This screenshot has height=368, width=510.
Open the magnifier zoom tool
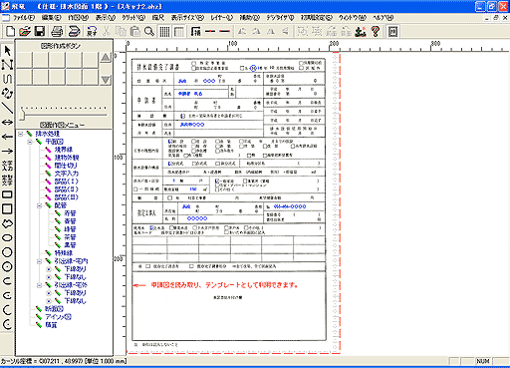point(149,32)
